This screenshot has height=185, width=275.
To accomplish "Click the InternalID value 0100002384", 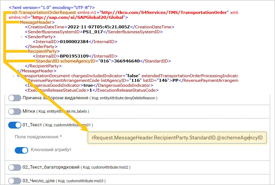I will tap(74, 42).
